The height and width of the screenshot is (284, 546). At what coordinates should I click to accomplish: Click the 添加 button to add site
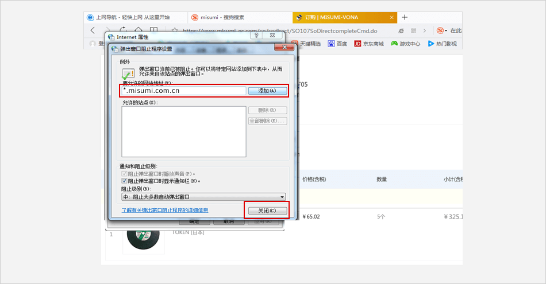point(267,91)
